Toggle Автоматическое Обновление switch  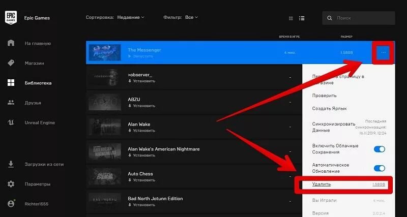point(379,168)
